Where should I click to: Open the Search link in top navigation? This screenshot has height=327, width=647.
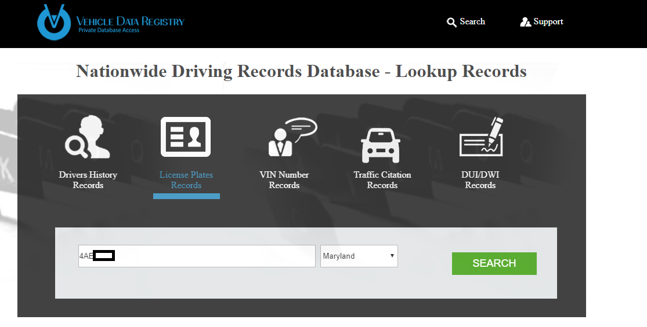pyautogui.click(x=472, y=21)
